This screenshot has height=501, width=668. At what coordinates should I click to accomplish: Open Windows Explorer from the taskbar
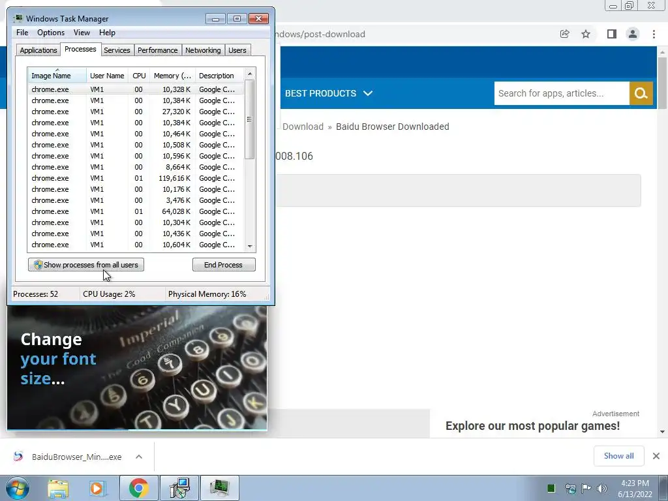tap(57, 488)
